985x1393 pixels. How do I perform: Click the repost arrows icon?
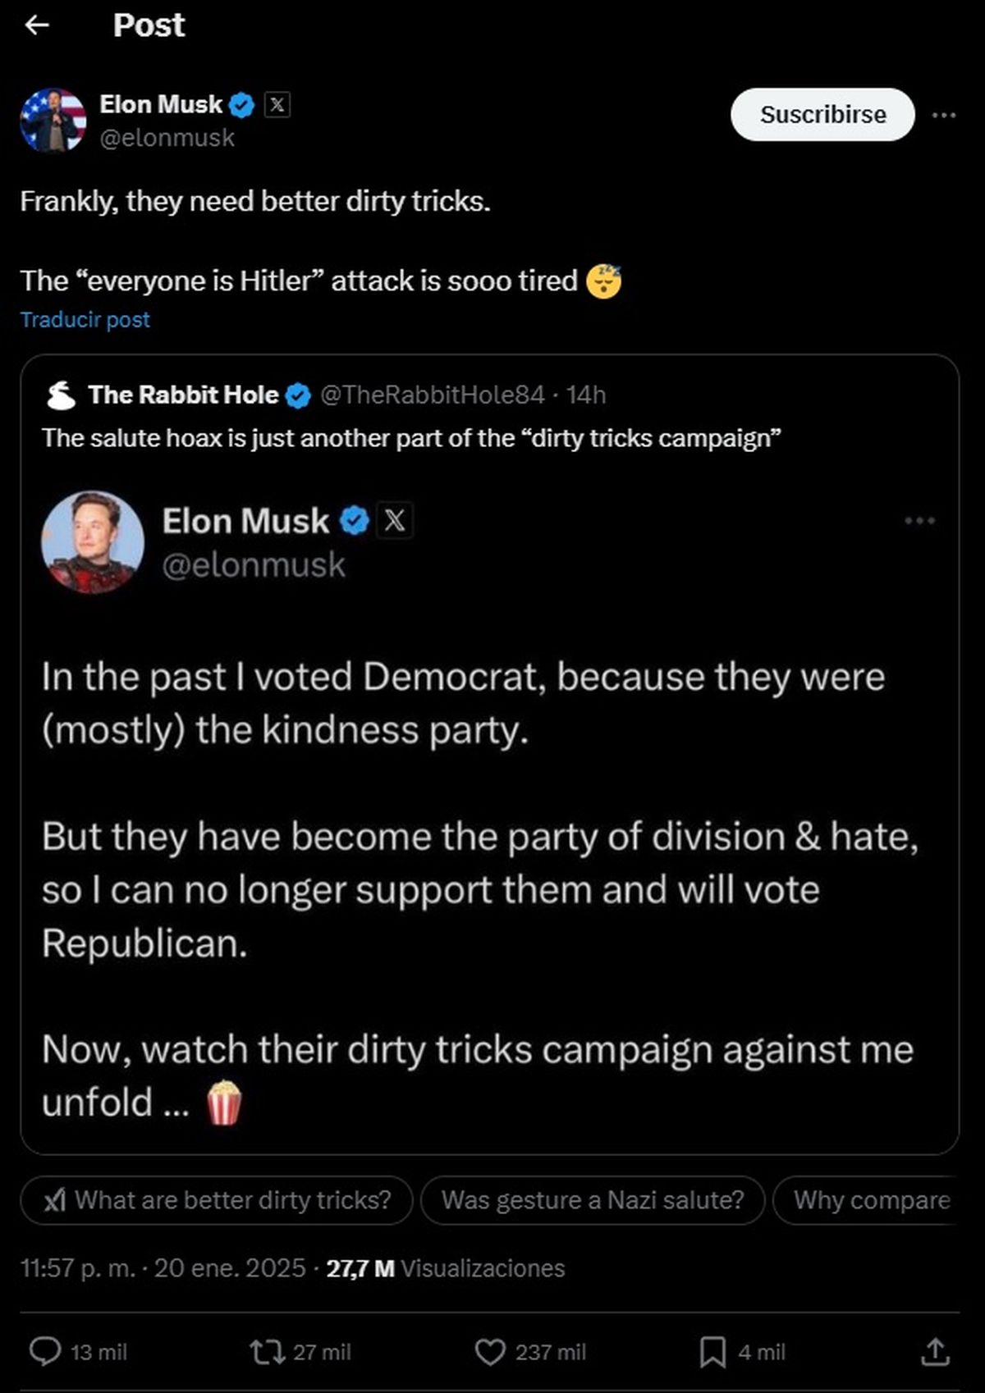coord(265,1352)
